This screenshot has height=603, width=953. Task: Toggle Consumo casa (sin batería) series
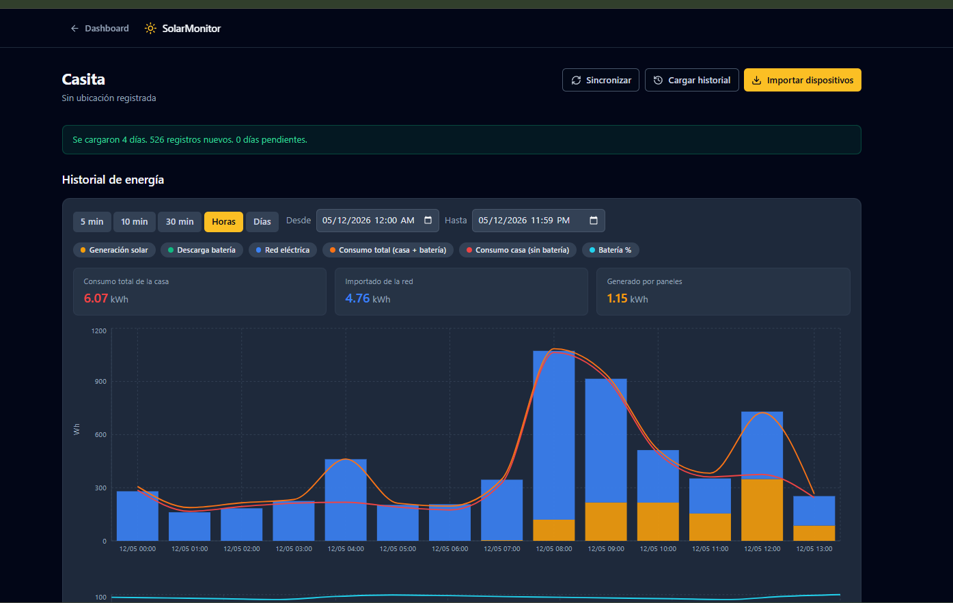click(518, 250)
